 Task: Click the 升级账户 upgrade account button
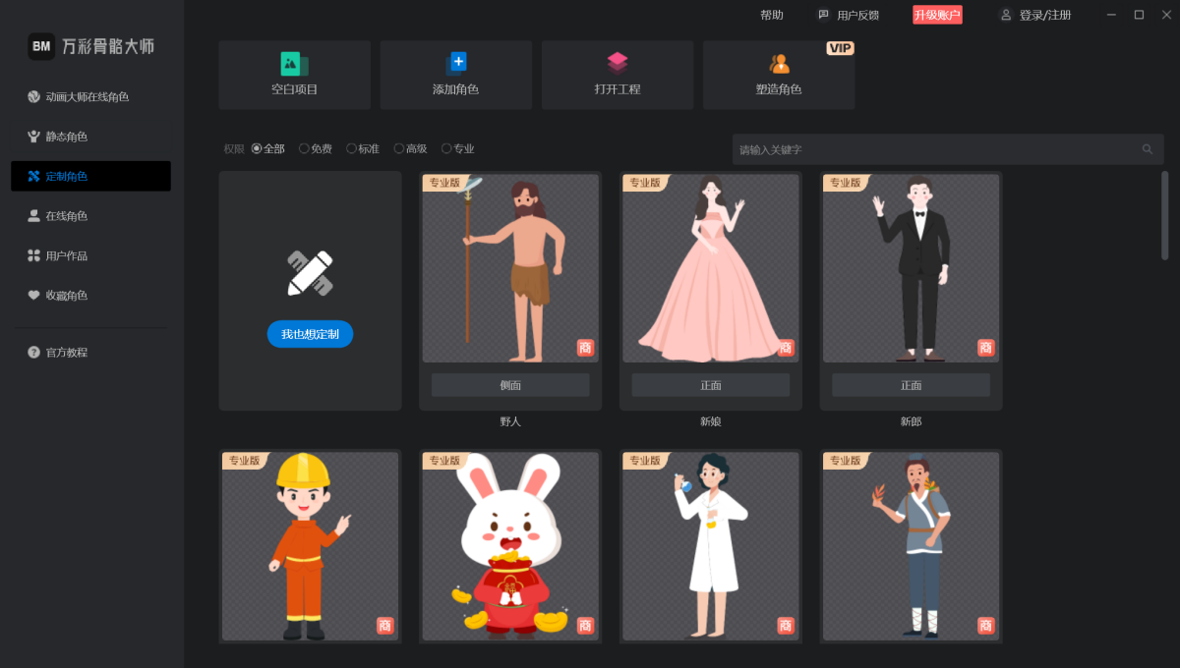click(x=937, y=15)
